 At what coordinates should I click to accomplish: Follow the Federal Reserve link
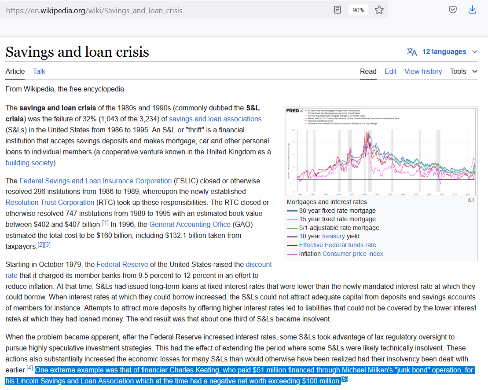pos(122,264)
